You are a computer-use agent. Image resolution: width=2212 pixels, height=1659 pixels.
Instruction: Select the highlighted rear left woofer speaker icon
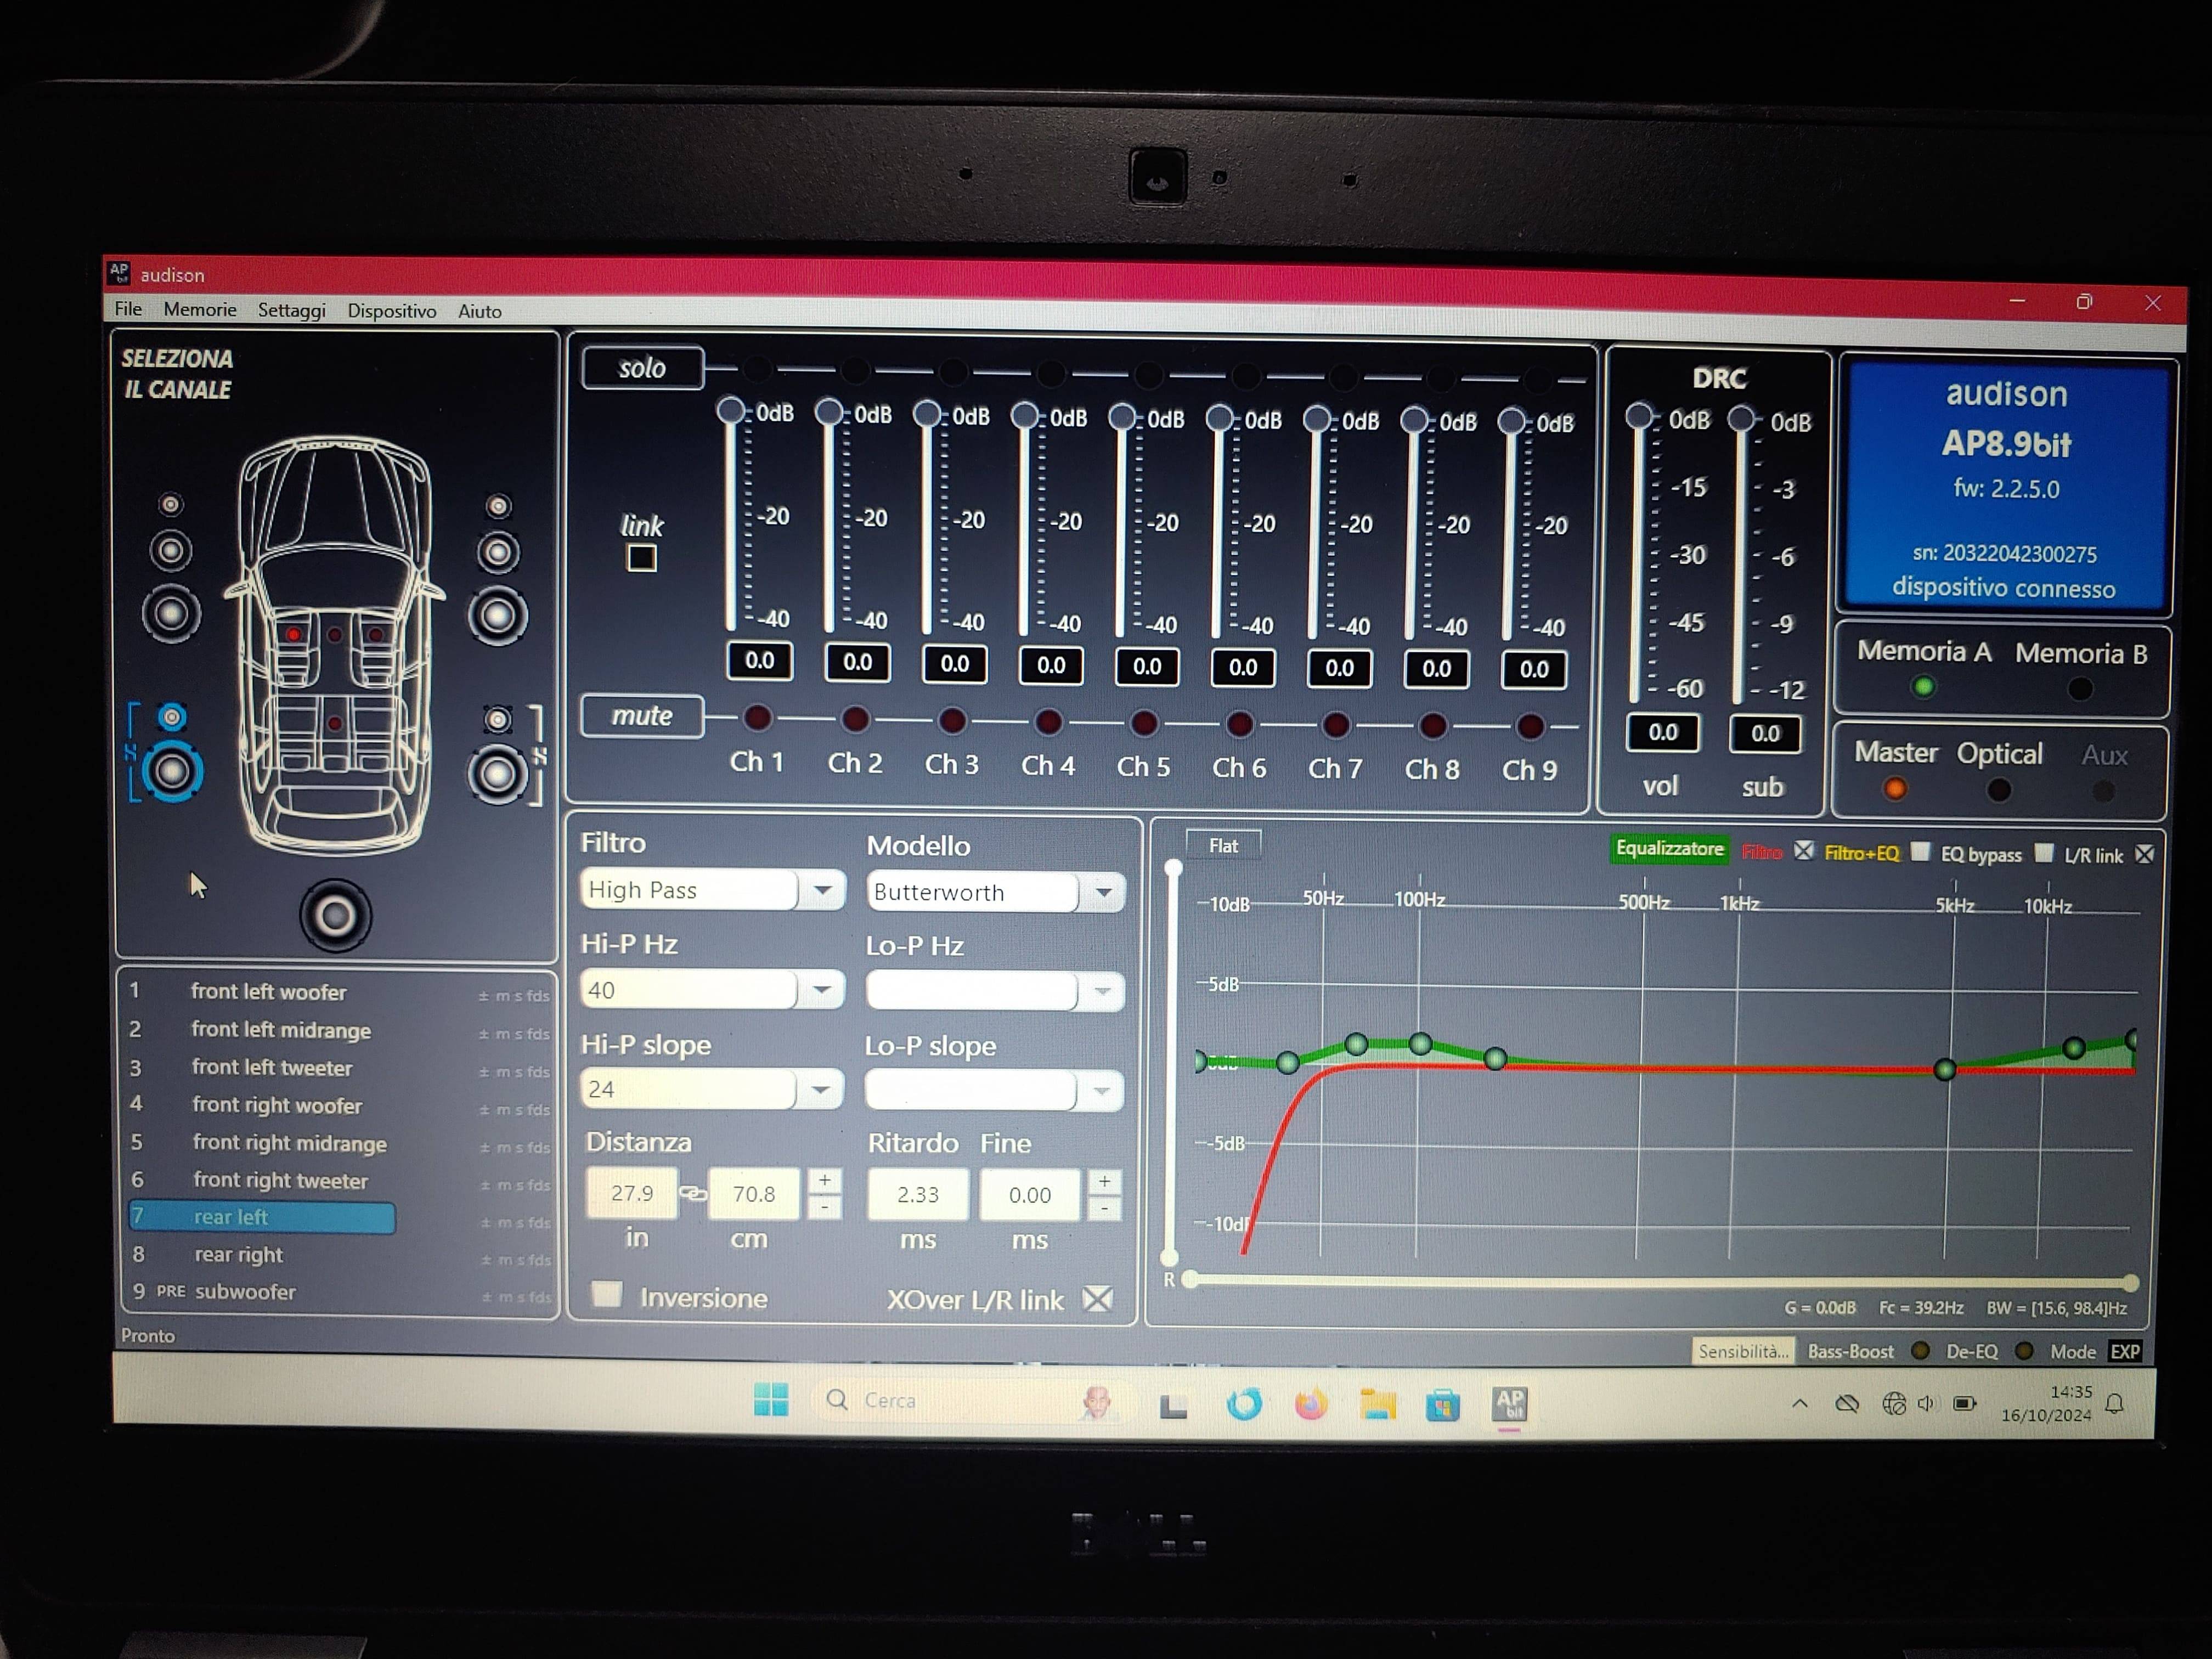(x=172, y=771)
